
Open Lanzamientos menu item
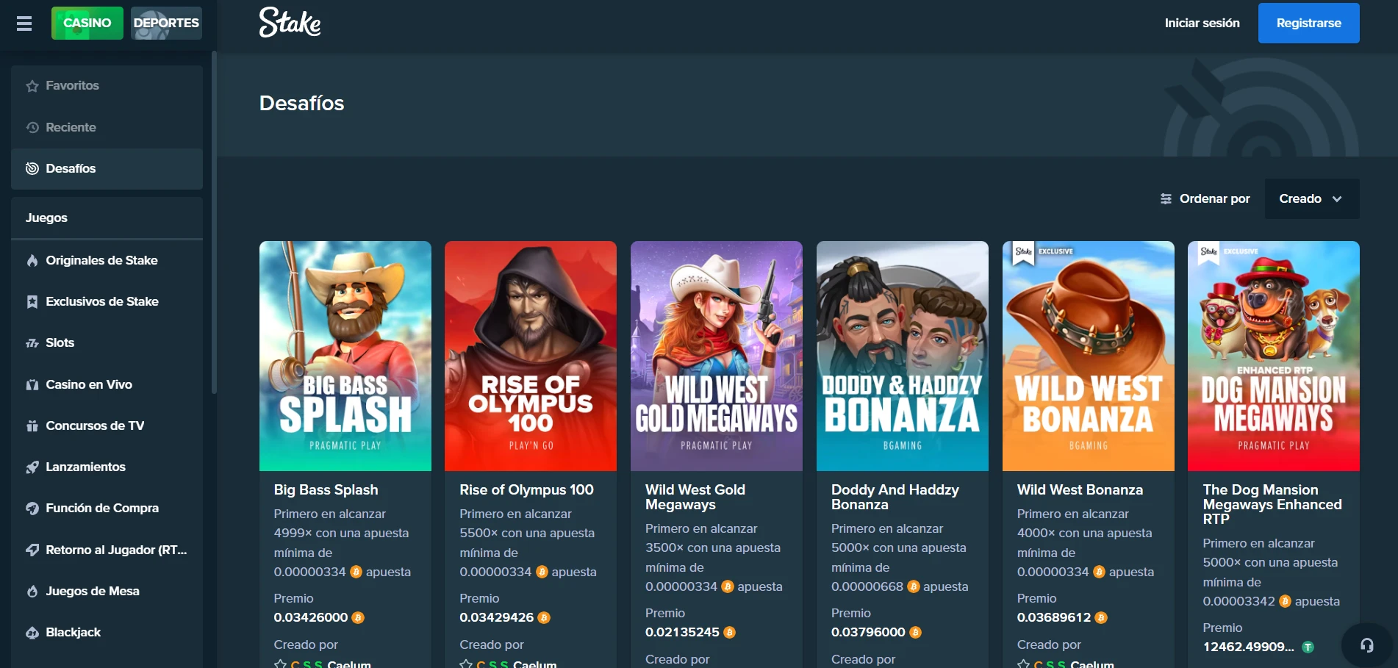click(x=107, y=467)
